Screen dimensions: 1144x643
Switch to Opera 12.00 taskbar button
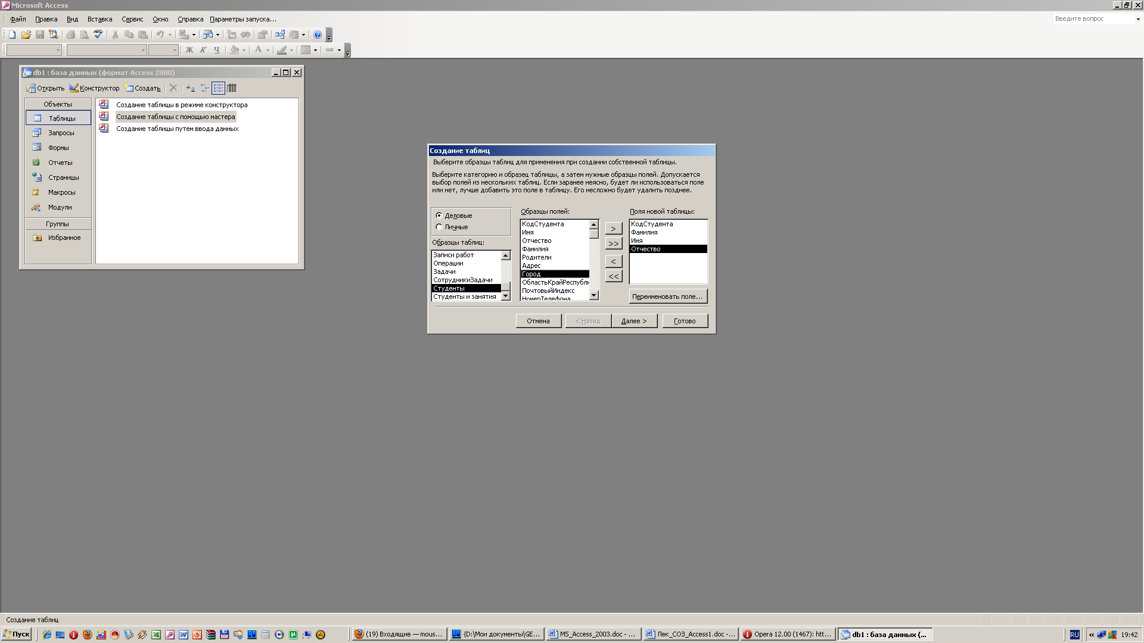click(x=788, y=635)
